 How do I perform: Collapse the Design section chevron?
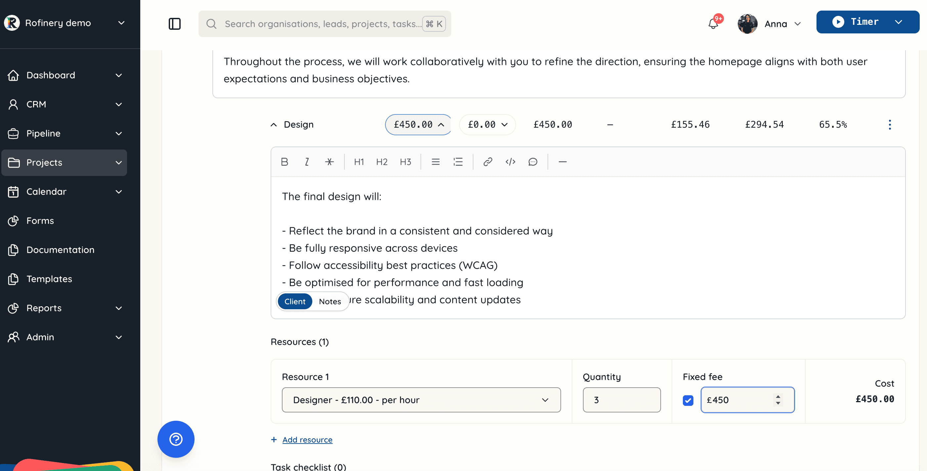pyautogui.click(x=274, y=124)
